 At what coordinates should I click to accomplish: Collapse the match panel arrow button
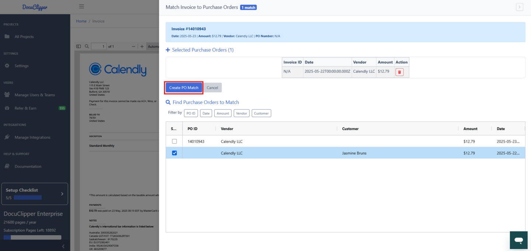click(x=520, y=7)
